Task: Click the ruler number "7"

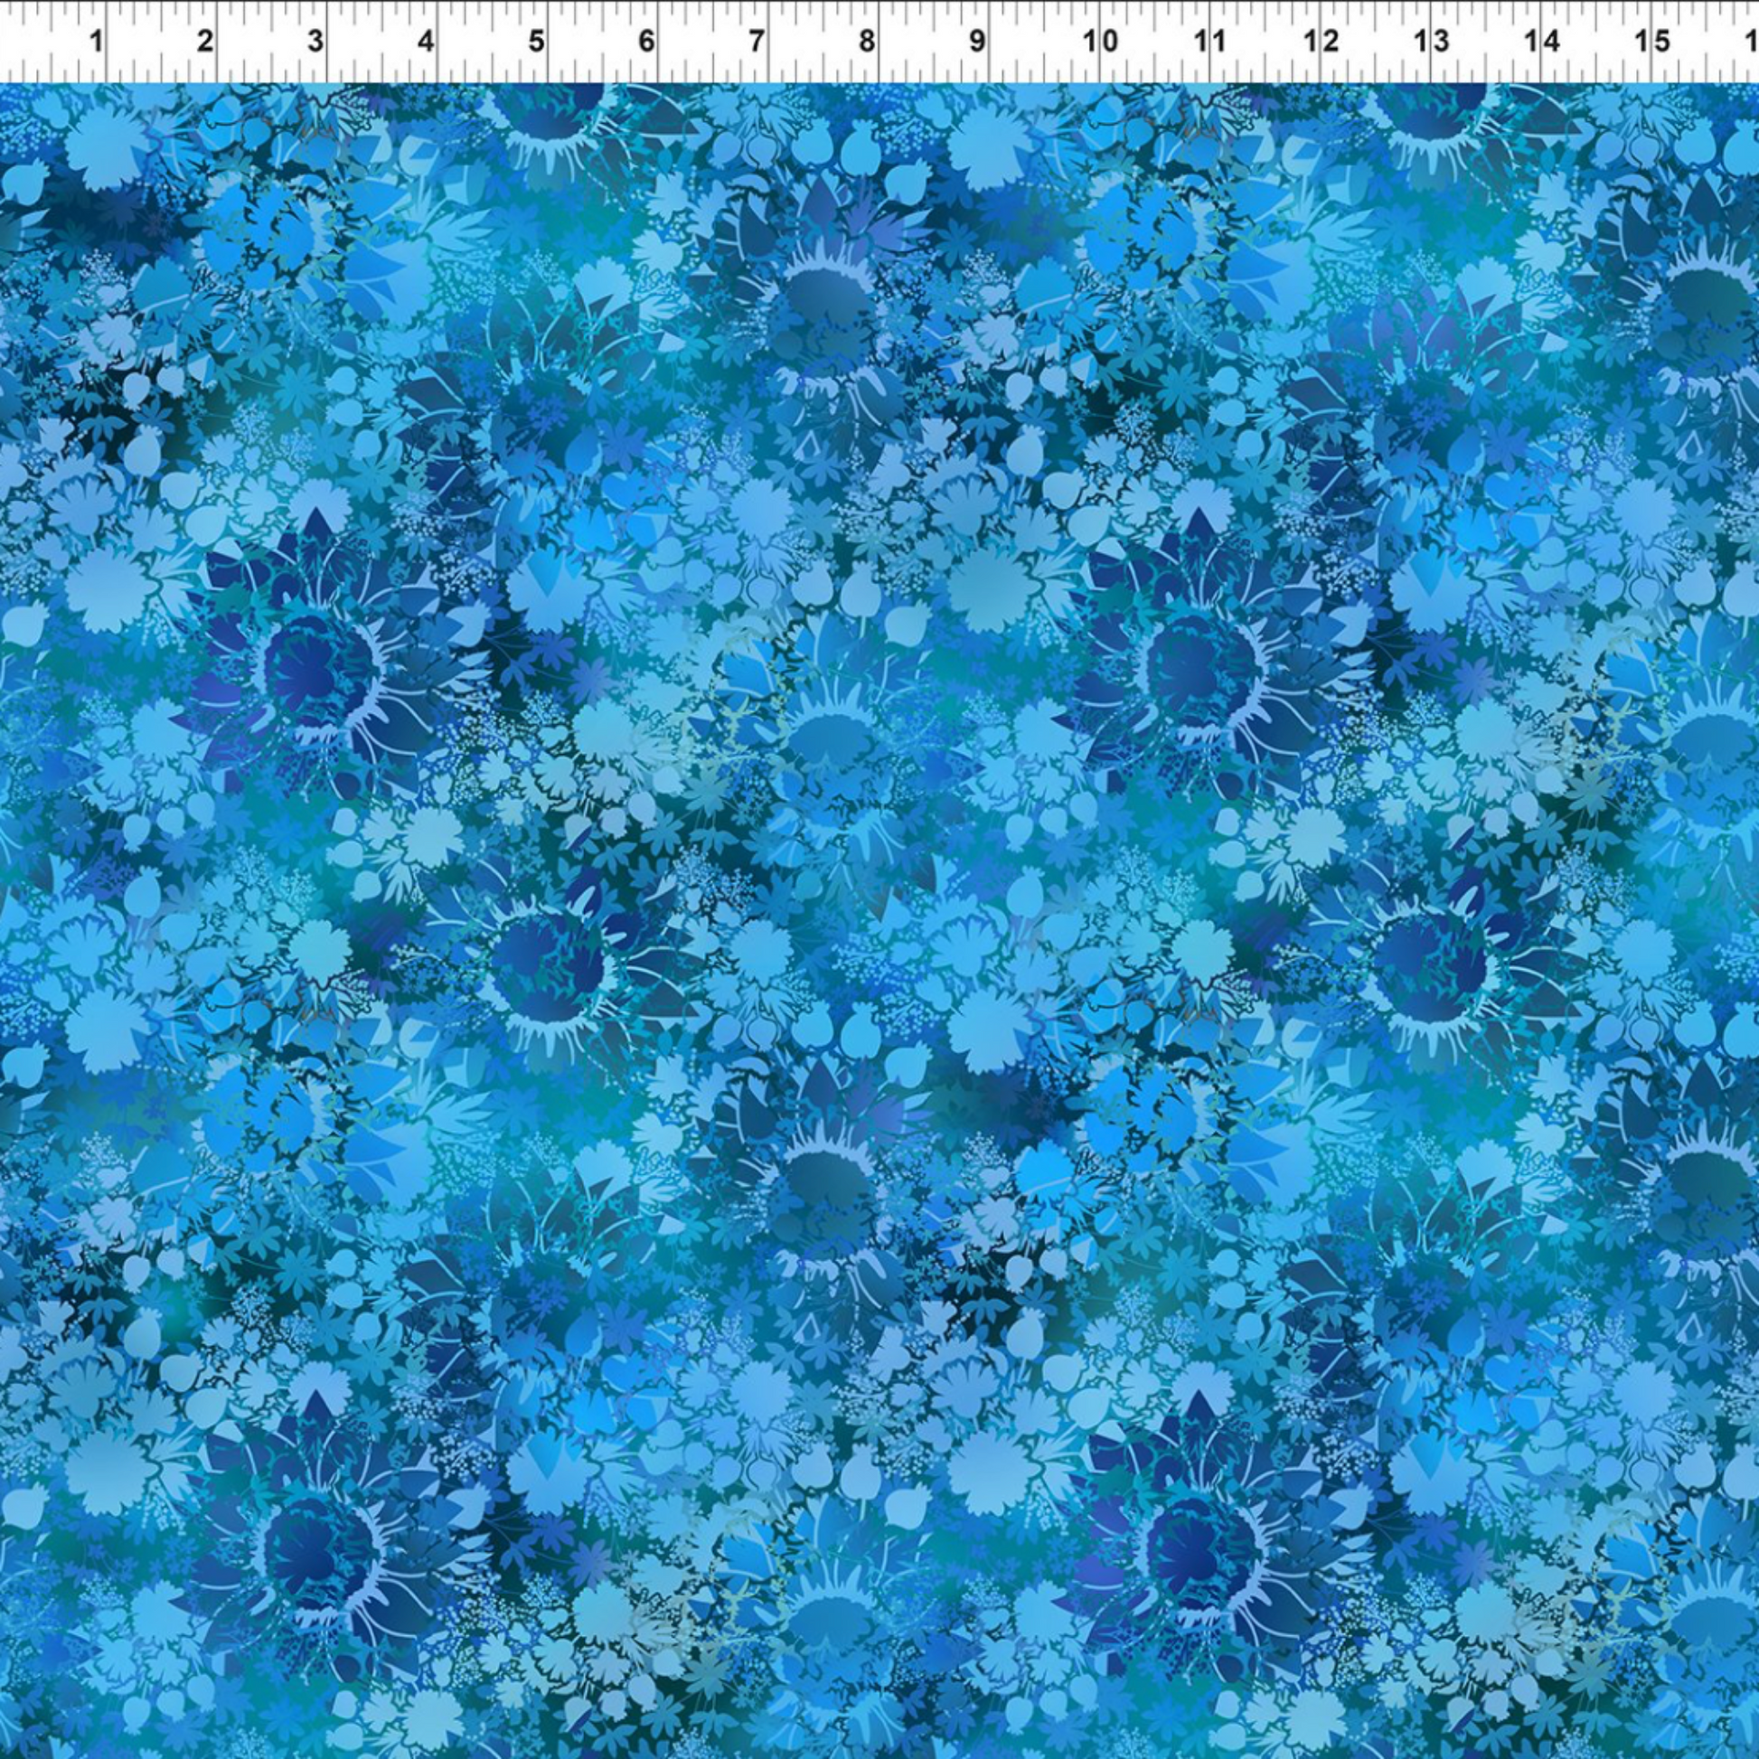Action: coord(757,41)
